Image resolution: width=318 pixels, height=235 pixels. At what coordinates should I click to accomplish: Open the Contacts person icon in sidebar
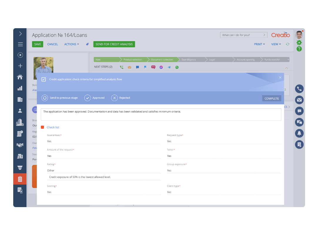20,111
